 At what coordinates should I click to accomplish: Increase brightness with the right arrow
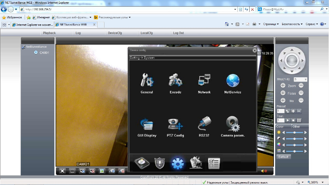point(306,132)
